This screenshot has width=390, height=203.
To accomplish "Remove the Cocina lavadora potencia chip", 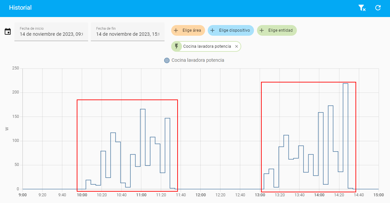I will pyautogui.click(x=237, y=46).
